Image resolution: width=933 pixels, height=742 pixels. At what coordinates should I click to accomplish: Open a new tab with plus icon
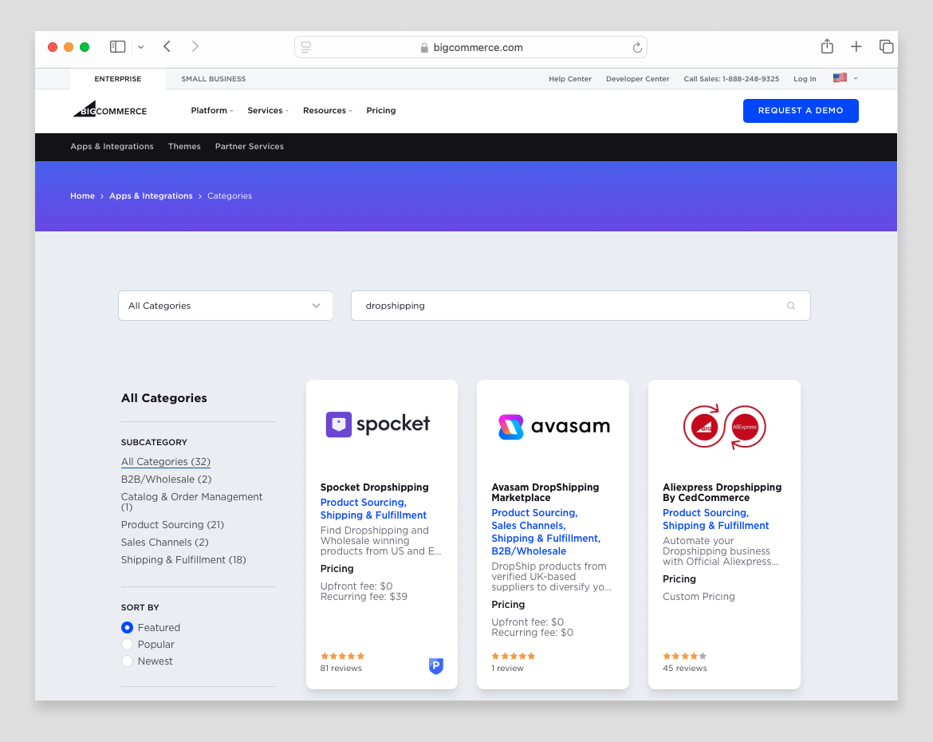click(x=856, y=46)
